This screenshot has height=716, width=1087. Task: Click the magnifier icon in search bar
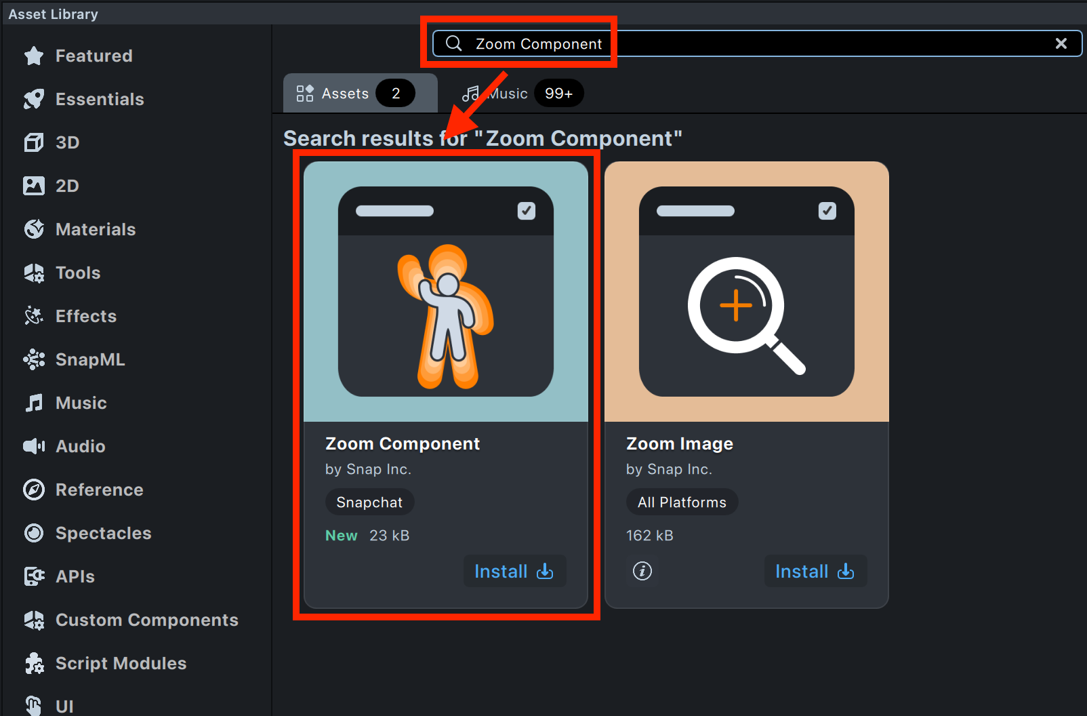click(x=454, y=43)
